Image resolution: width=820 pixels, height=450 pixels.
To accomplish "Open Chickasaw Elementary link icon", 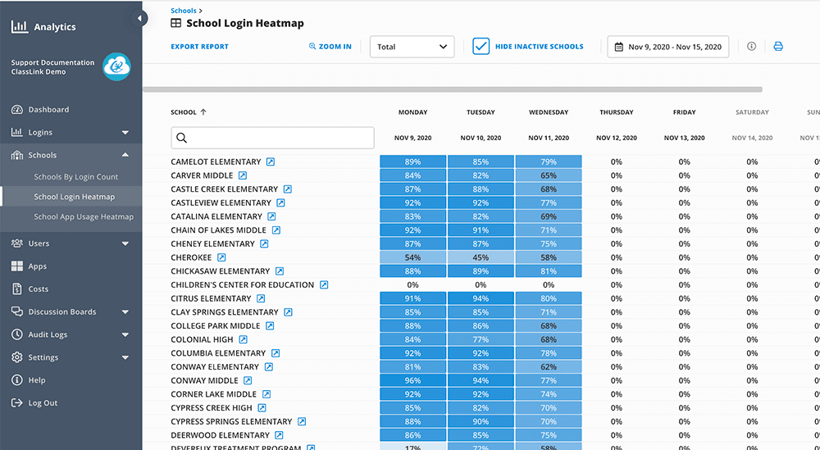I will pos(280,271).
